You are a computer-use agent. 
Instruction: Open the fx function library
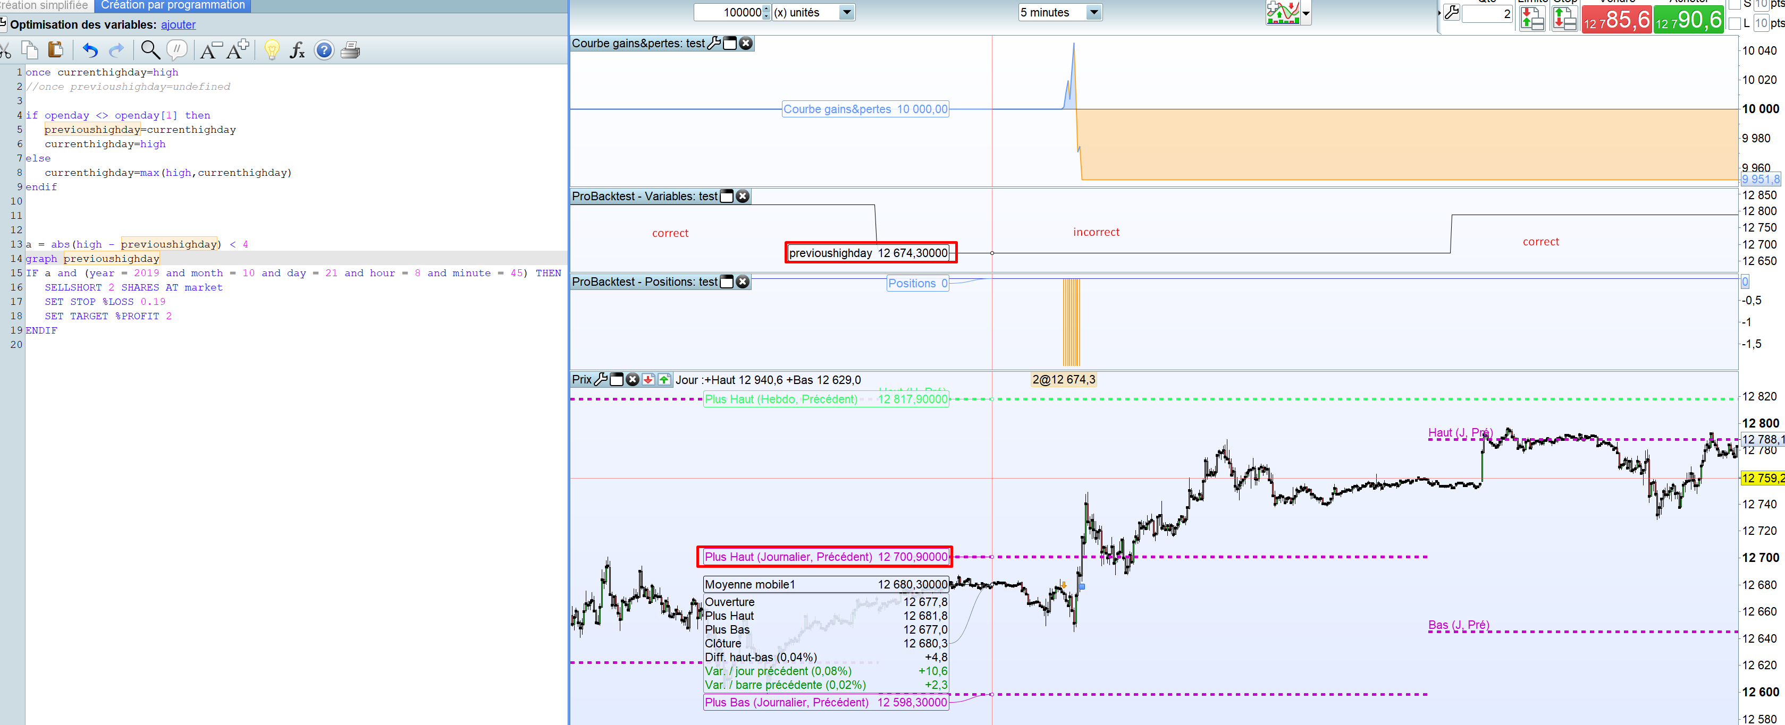click(x=297, y=50)
